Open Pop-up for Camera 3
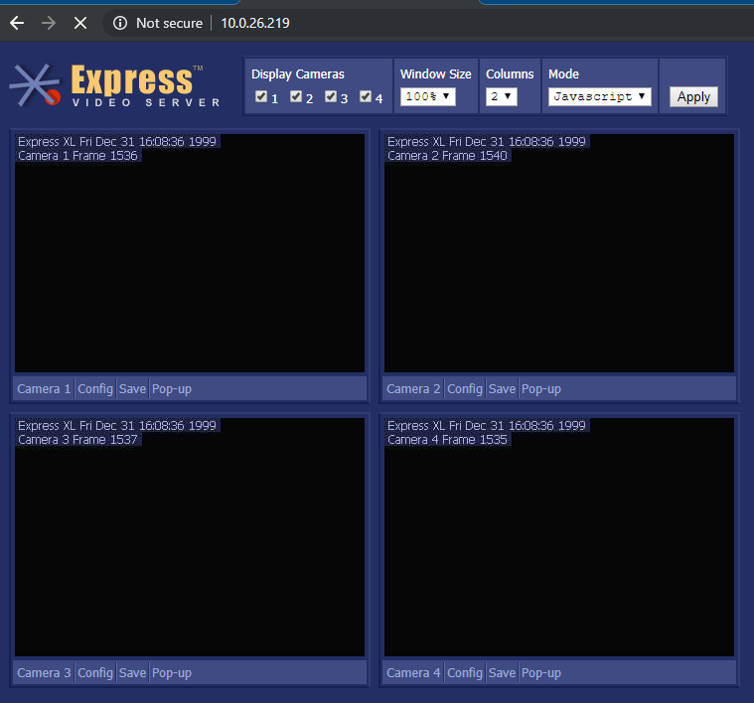The width and height of the screenshot is (754, 703). [172, 673]
